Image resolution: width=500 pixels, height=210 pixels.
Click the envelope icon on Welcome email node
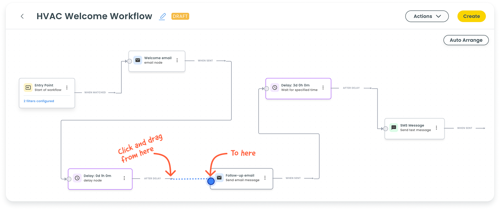(138, 60)
